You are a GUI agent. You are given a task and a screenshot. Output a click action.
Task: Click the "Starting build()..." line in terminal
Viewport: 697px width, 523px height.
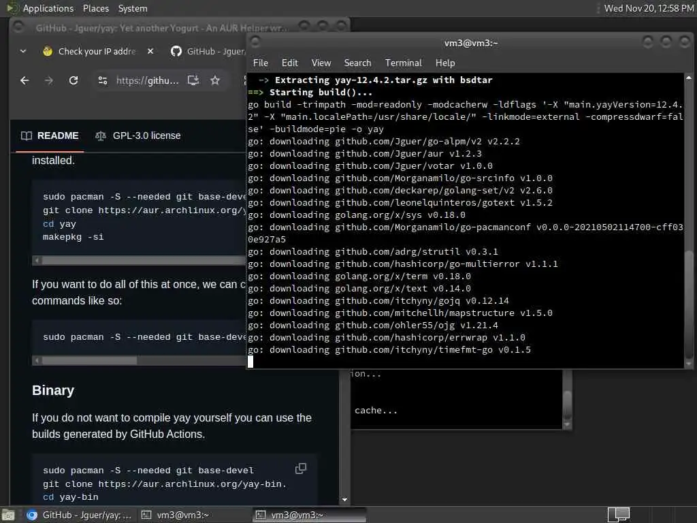click(321, 93)
